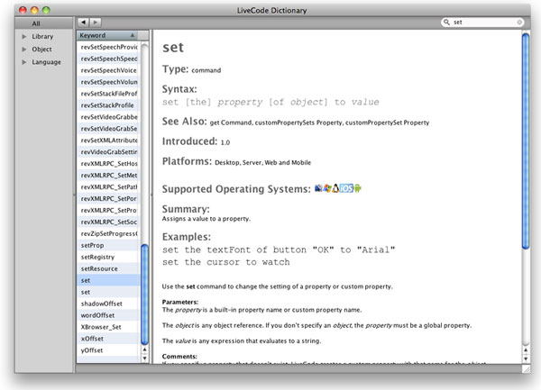
Task: Select revZipSetProgress entry
Action: [x=108, y=234]
